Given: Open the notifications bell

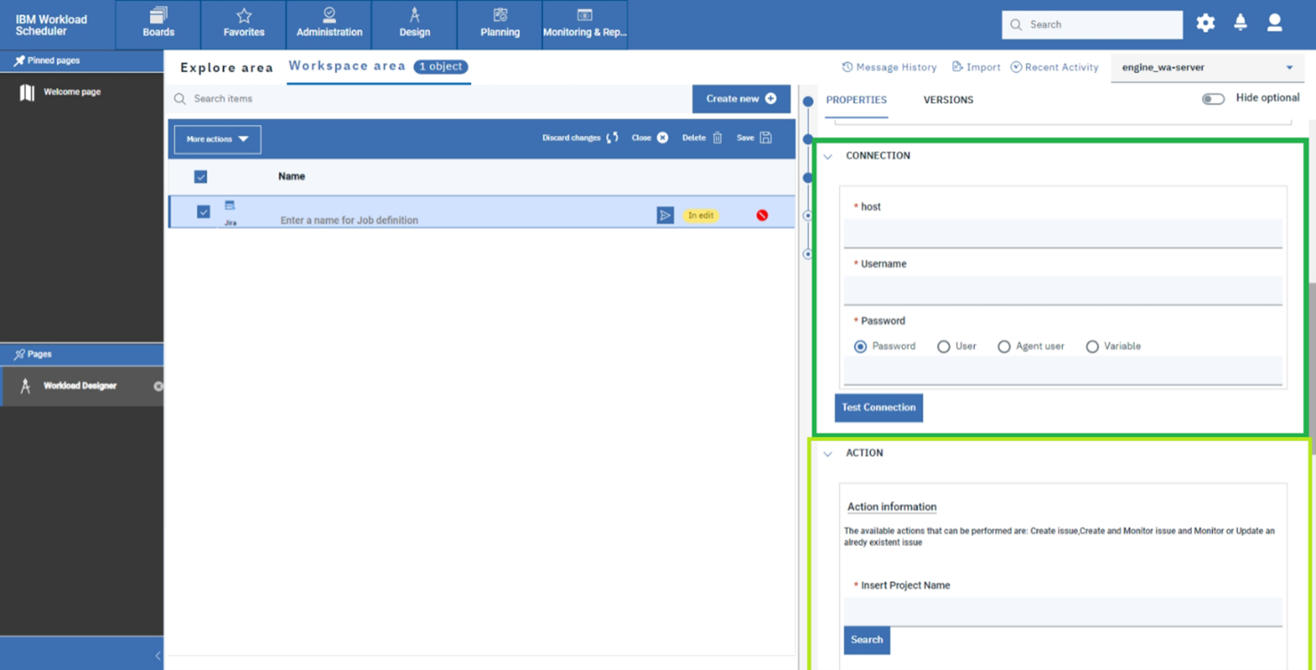Looking at the screenshot, I should (x=1240, y=24).
